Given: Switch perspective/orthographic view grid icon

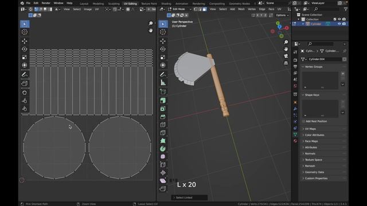Looking at the screenshot, I should point(286,63).
